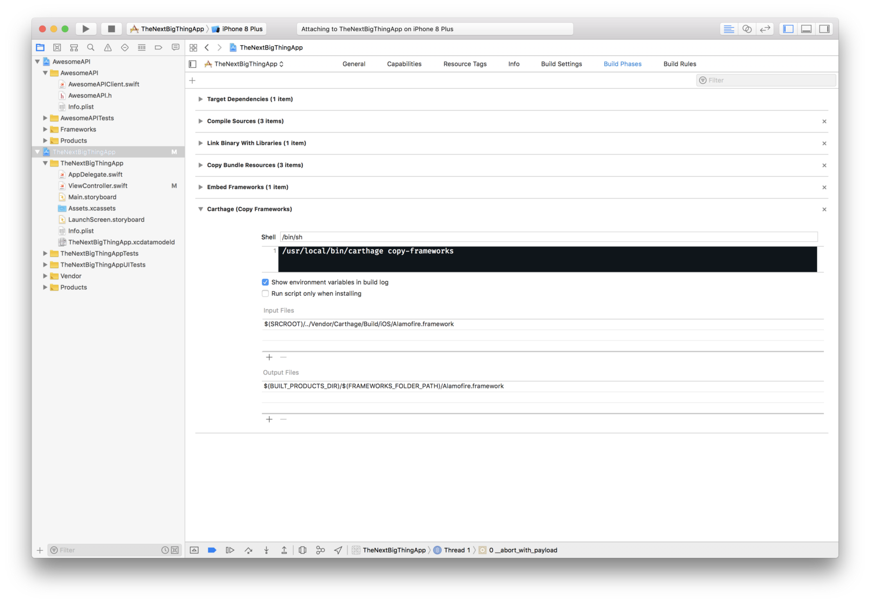Click the Shell path field
The image size is (870, 603).
(549, 237)
